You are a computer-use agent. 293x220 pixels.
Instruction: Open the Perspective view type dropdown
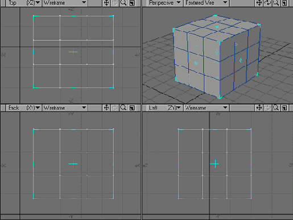pyautogui.click(x=164, y=3)
